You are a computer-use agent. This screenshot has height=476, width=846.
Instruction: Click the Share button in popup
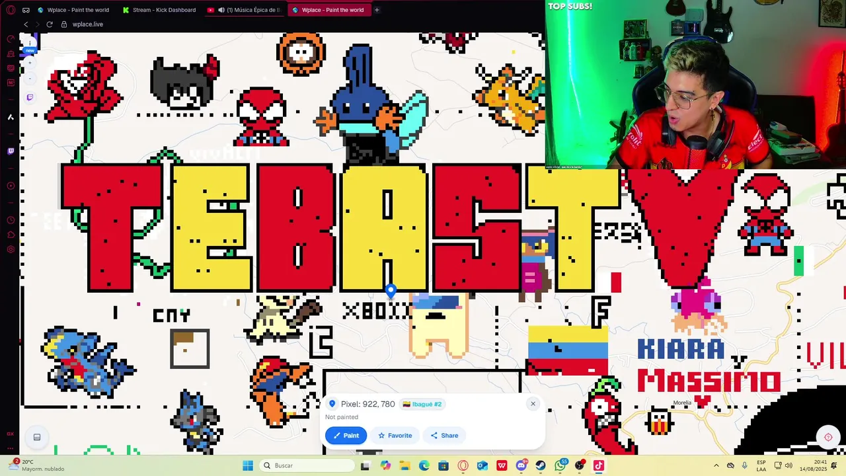click(444, 435)
